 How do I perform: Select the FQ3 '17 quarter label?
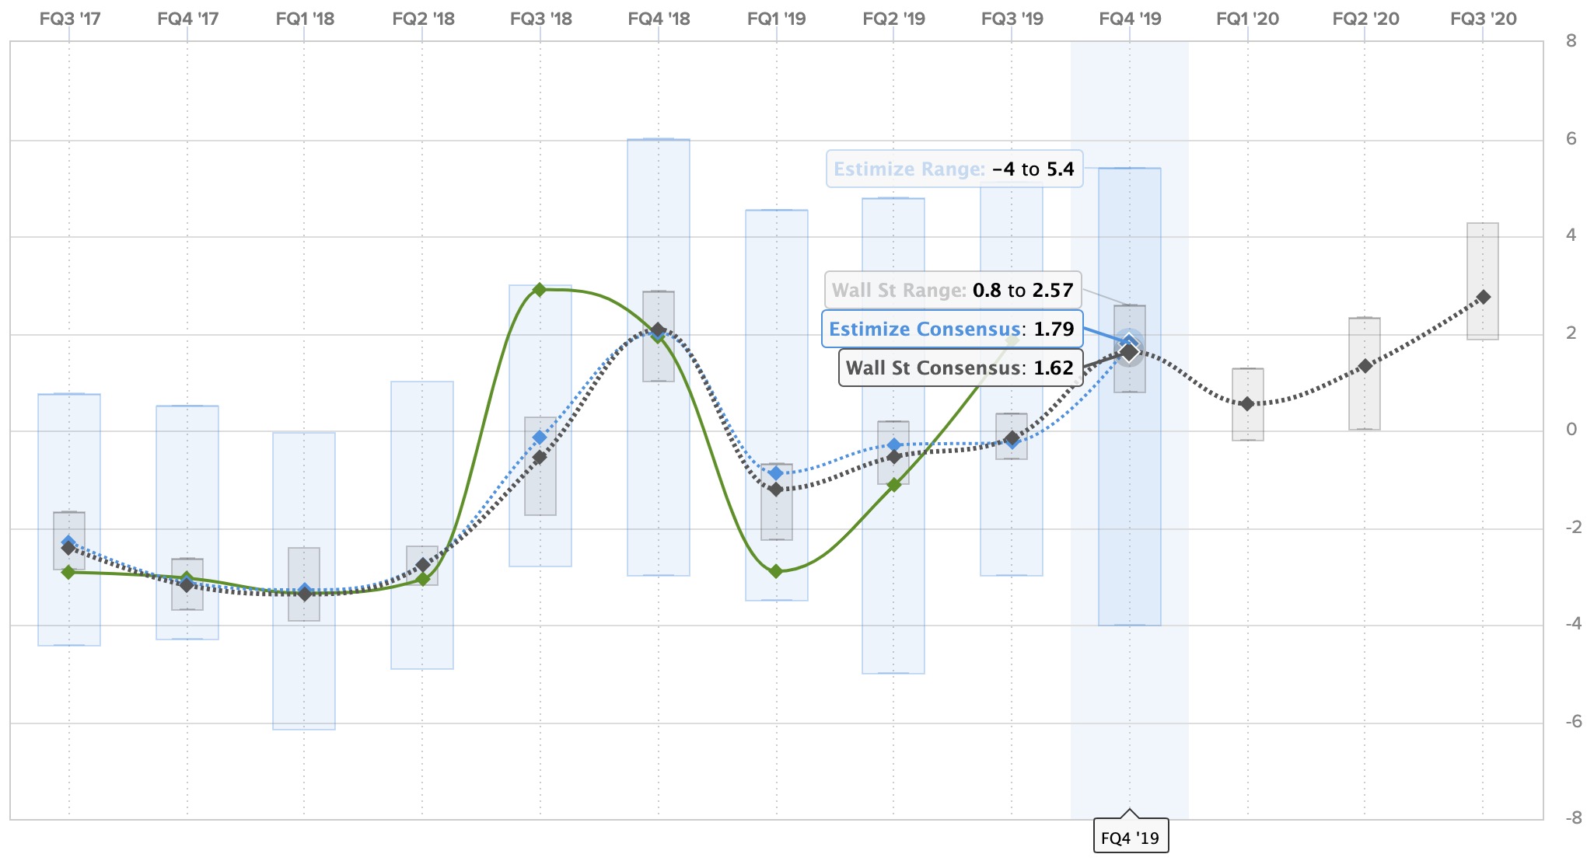(x=70, y=19)
